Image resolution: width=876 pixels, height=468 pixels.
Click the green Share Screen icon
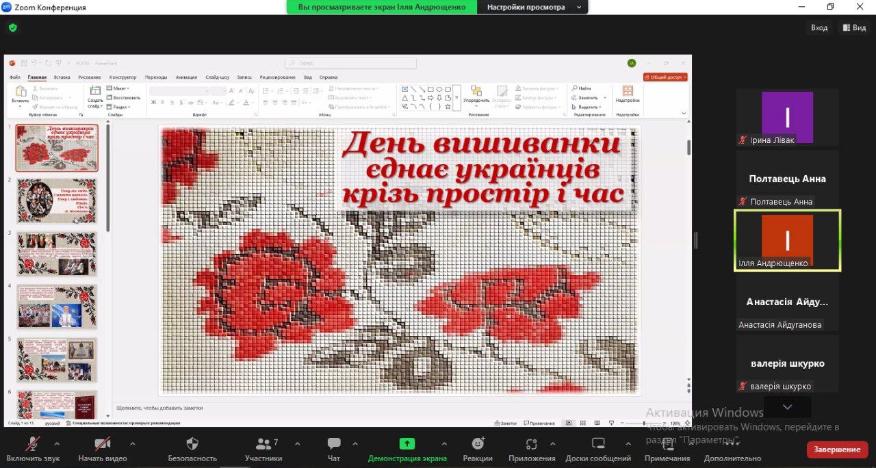407,443
